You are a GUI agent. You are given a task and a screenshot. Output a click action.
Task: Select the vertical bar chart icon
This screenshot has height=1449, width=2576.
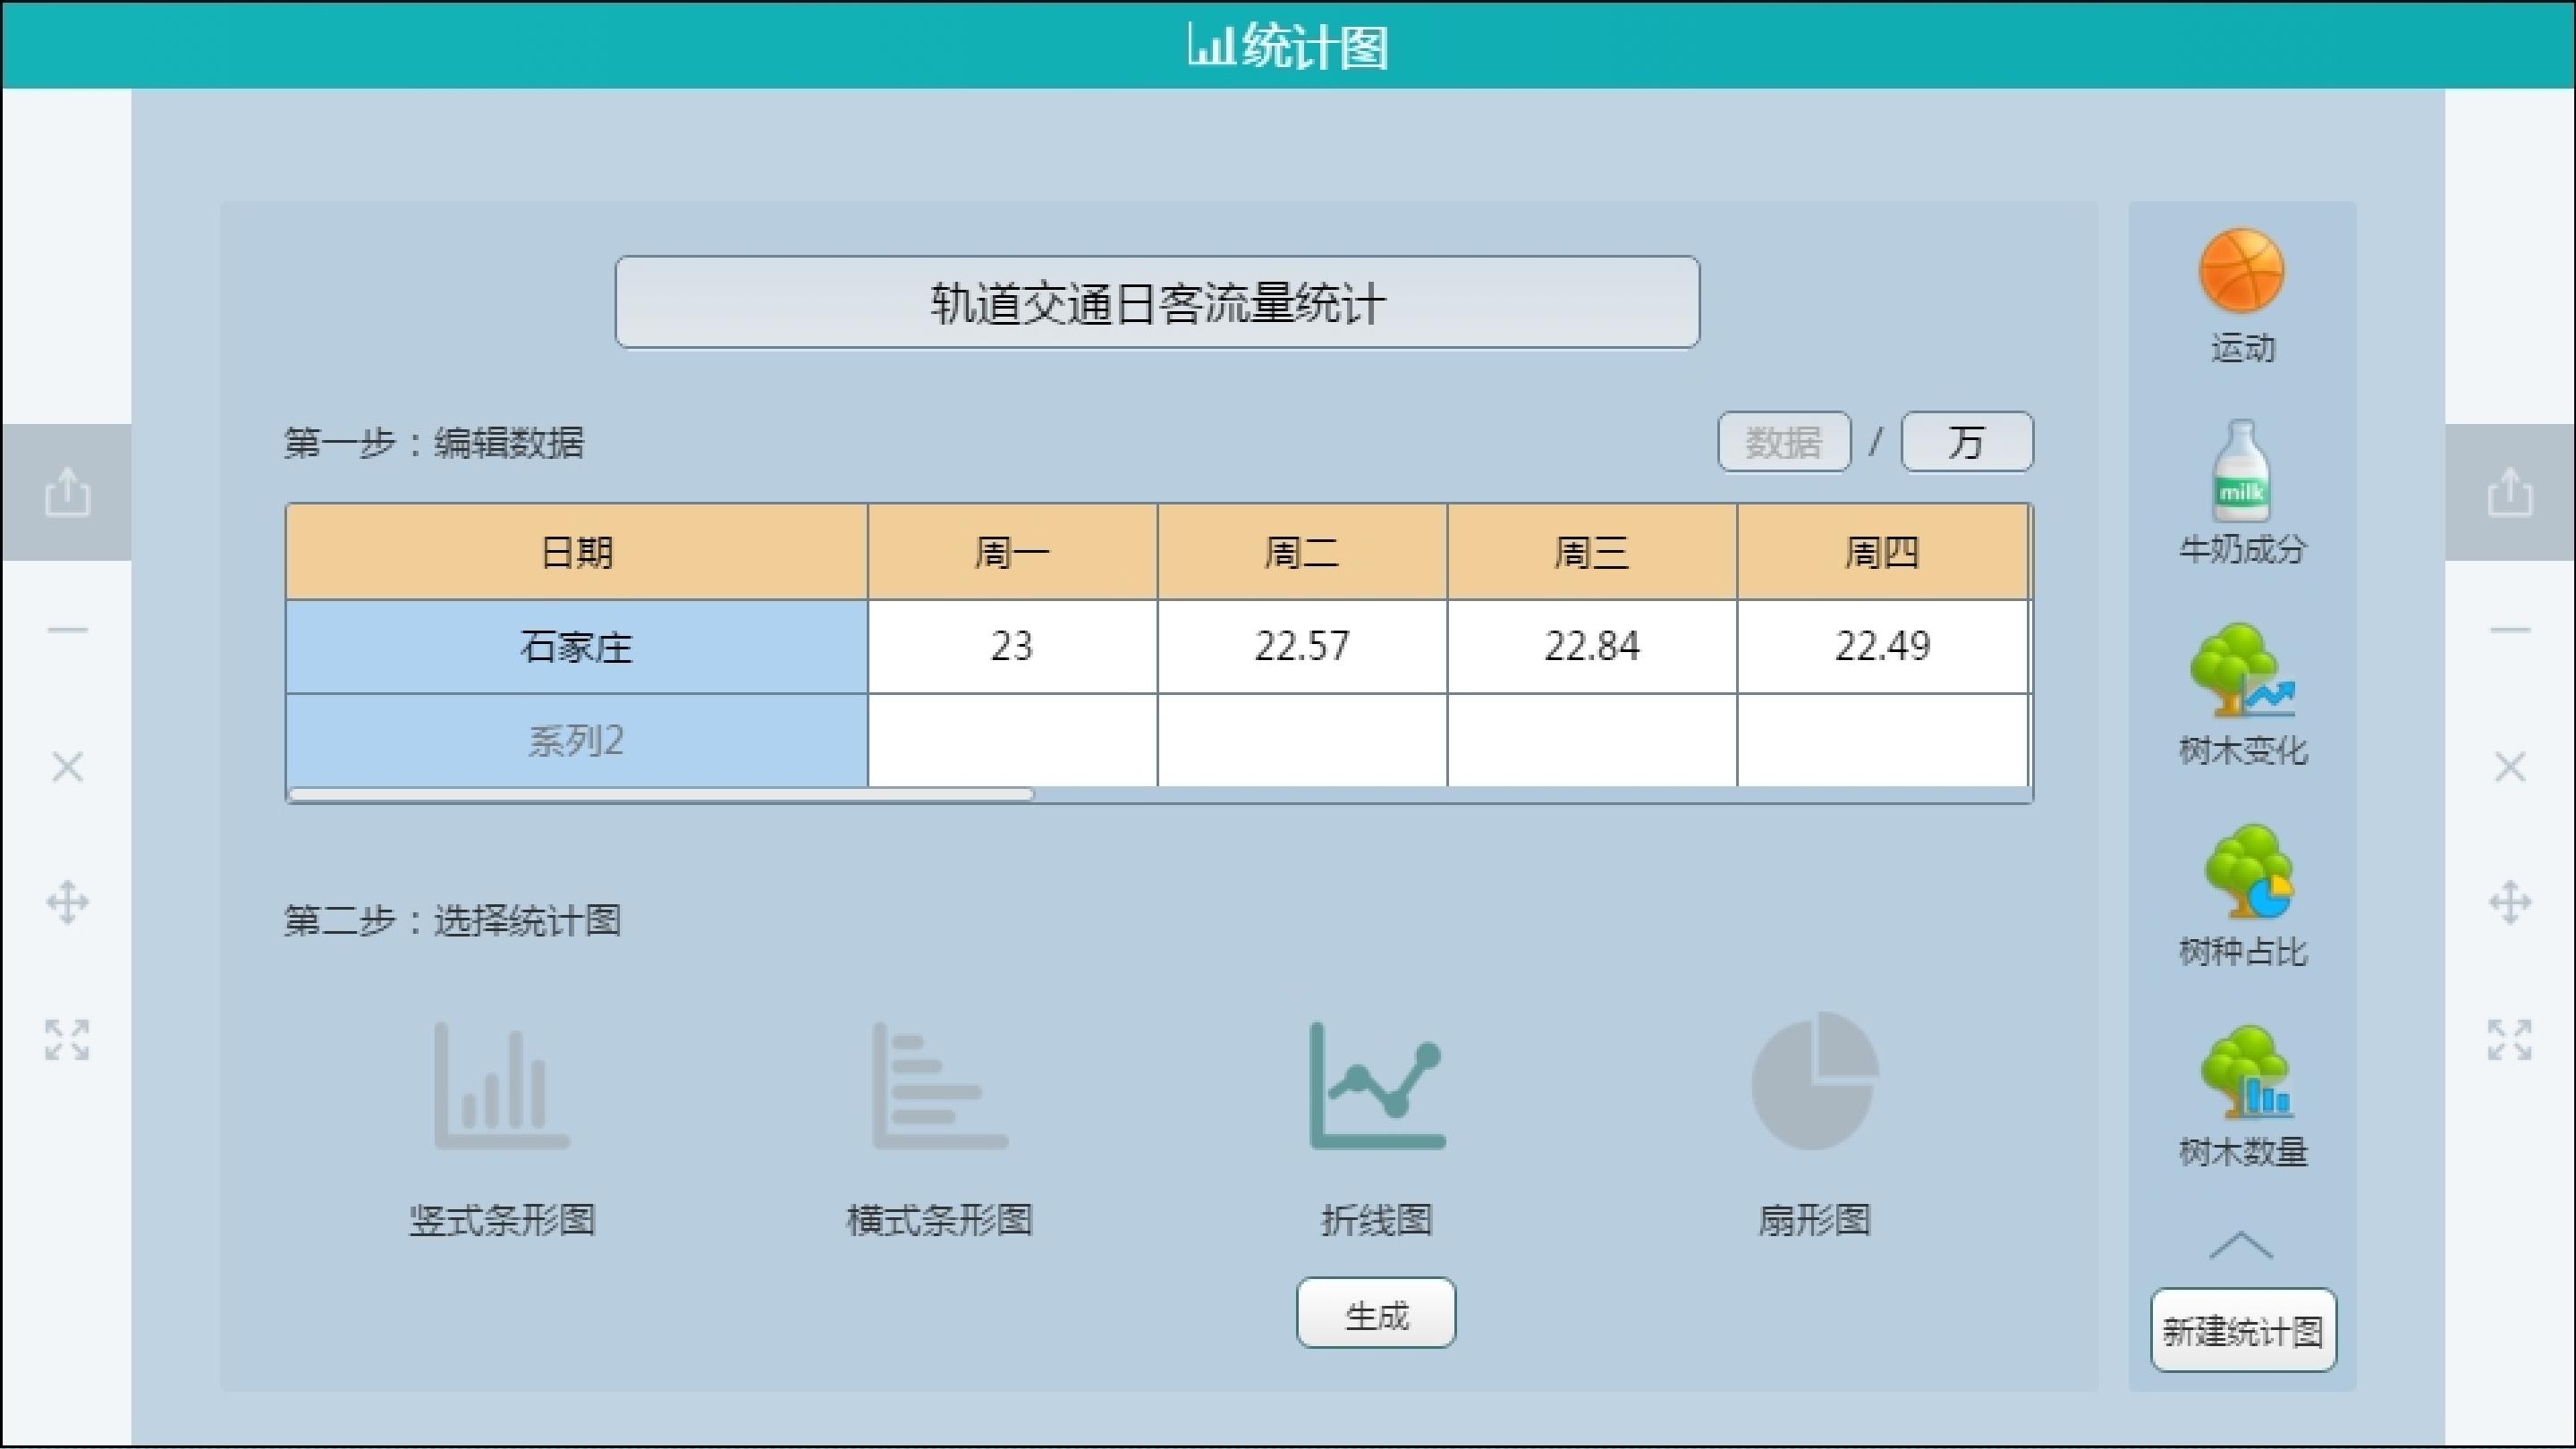502,1086
